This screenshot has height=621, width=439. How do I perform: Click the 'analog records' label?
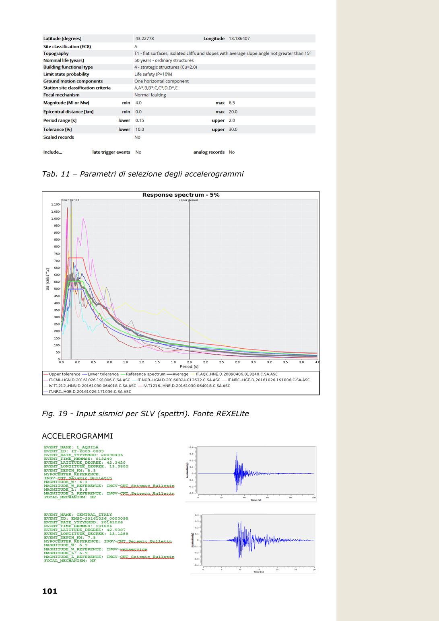pos(209,152)
